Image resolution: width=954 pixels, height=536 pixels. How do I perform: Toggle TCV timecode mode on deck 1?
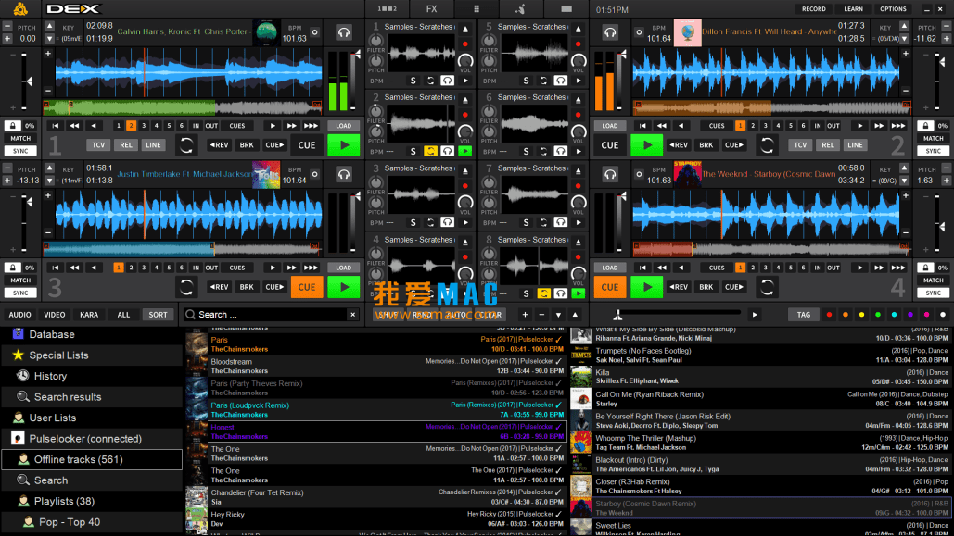coord(98,145)
